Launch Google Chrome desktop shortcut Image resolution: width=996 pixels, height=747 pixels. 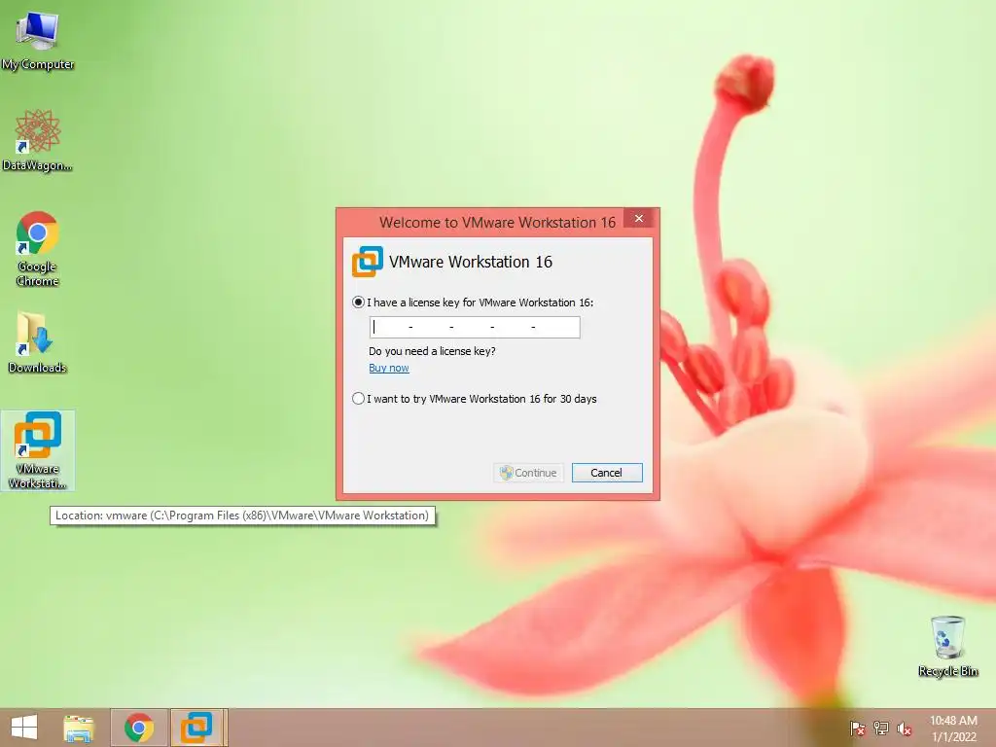(x=38, y=248)
